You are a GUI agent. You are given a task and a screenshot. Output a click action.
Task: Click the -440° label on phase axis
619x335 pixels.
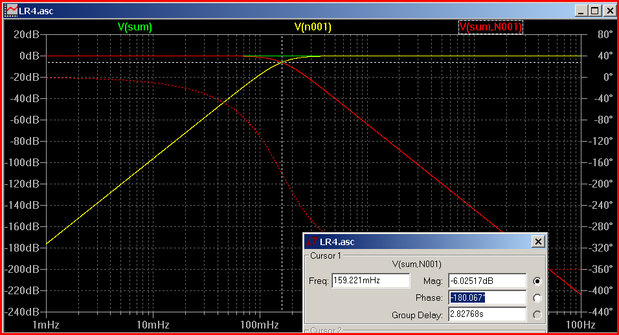coord(600,312)
